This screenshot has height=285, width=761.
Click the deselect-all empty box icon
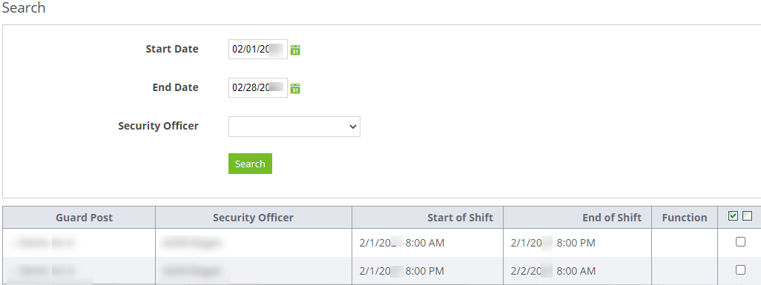point(747,216)
